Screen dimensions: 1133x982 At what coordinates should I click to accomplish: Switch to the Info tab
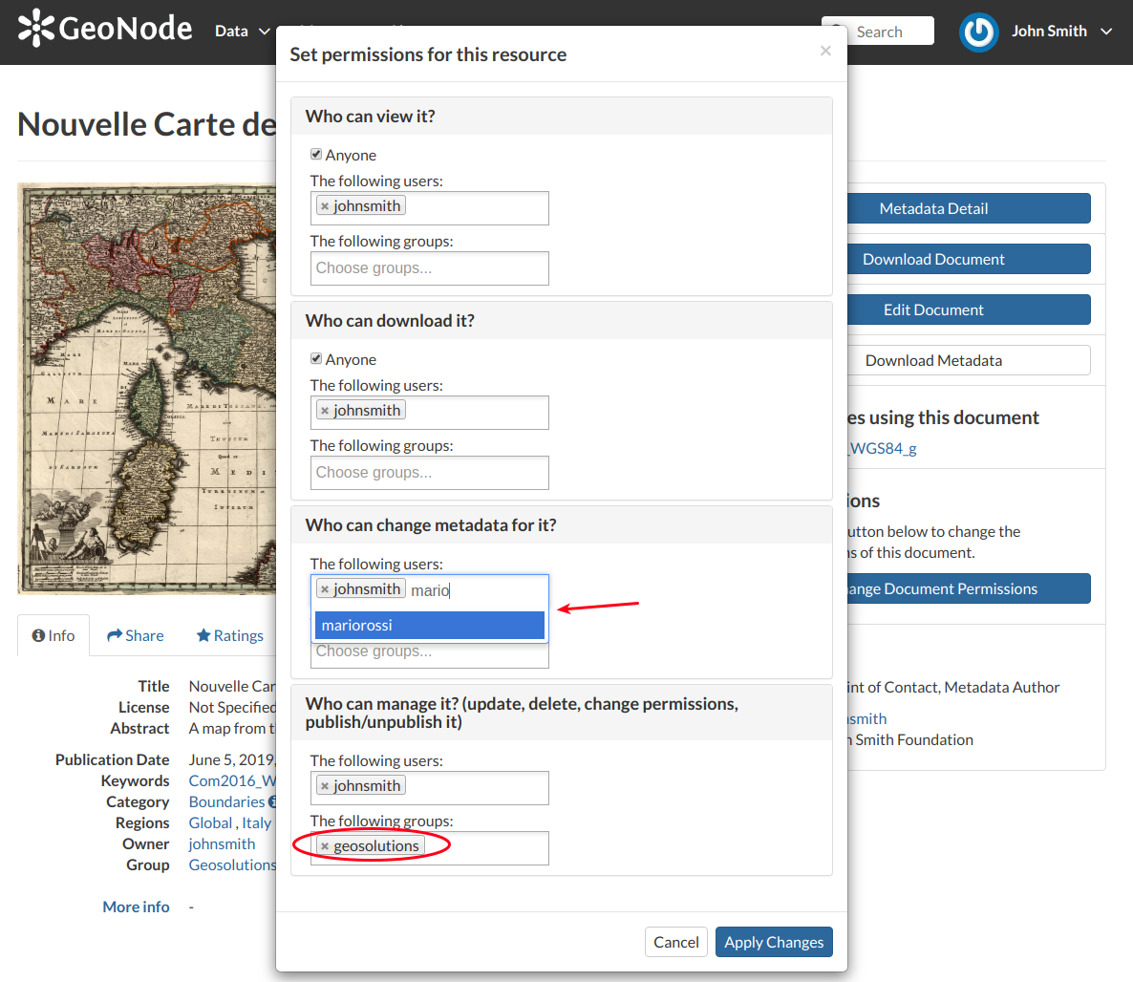[x=53, y=635]
